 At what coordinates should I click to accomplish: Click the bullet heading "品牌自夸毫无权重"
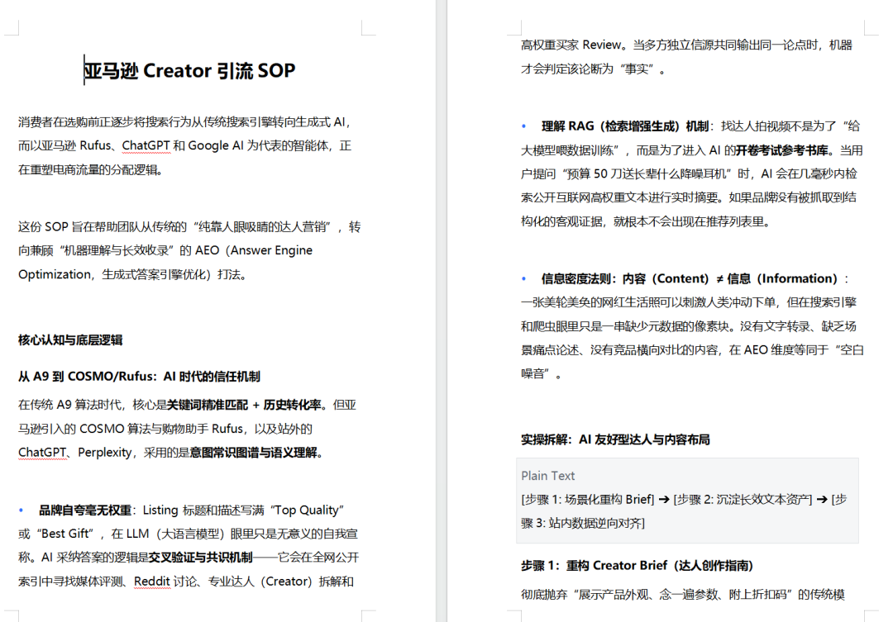85,510
